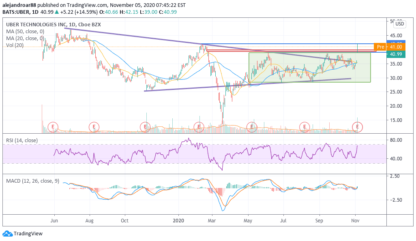This screenshot has height=241, width=416.
Task: Select the MA (50, close, 0) indicator label
Action: pyautogui.click(x=25, y=32)
